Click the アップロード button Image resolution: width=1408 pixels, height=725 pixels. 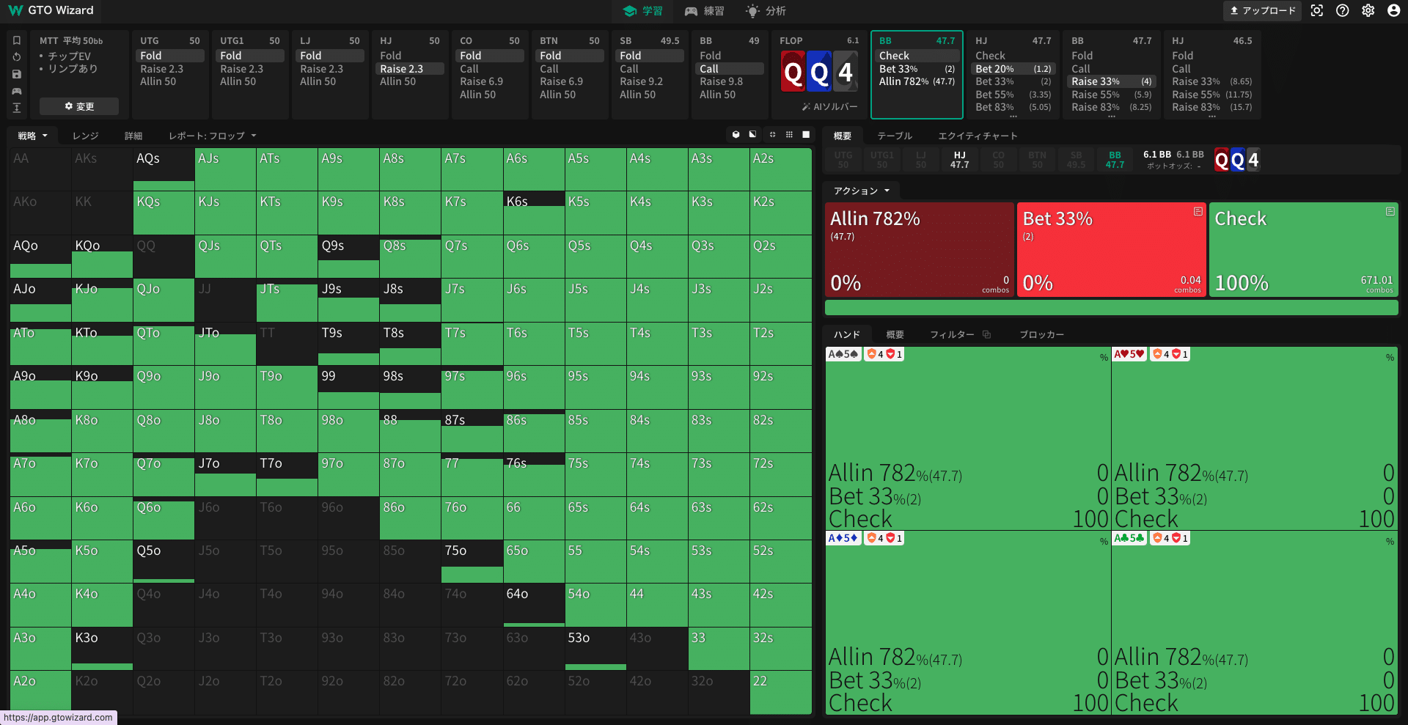coord(1262,10)
